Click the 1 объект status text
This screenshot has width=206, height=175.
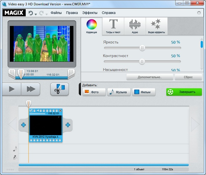pyautogui.click(x=139, y=170)
